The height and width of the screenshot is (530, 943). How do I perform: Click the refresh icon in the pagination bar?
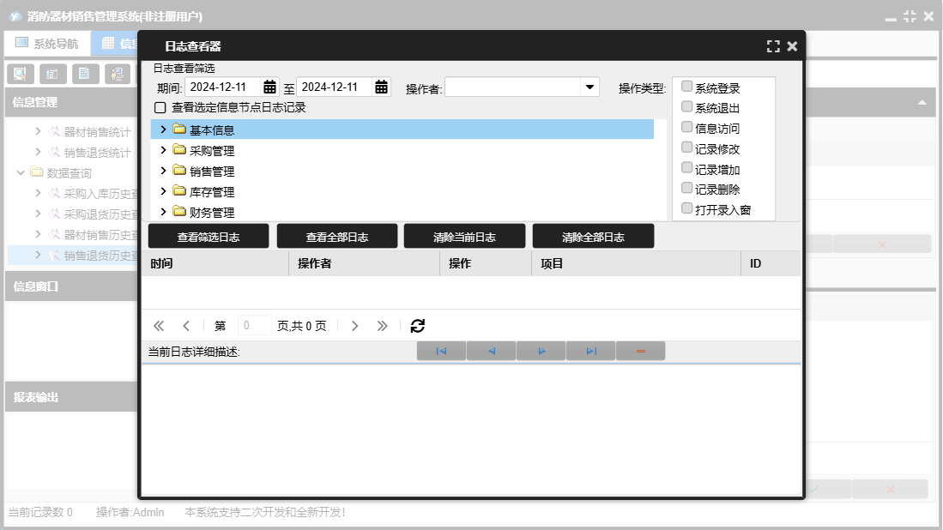418,326
